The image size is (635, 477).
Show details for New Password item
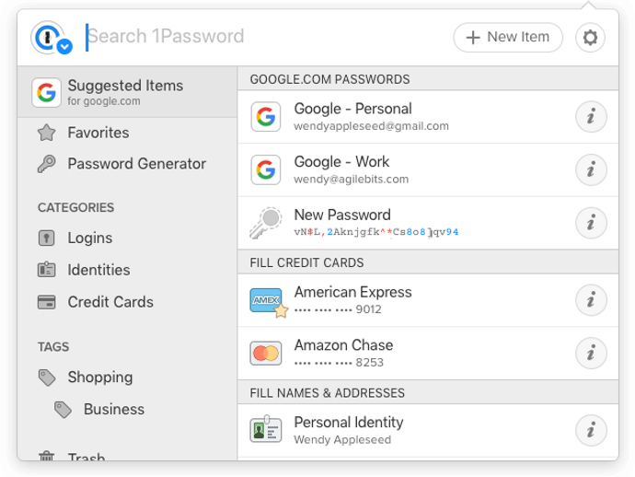click(590, 223)
